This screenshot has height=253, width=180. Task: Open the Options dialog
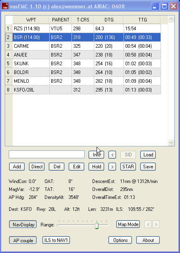tap(120, 240)
